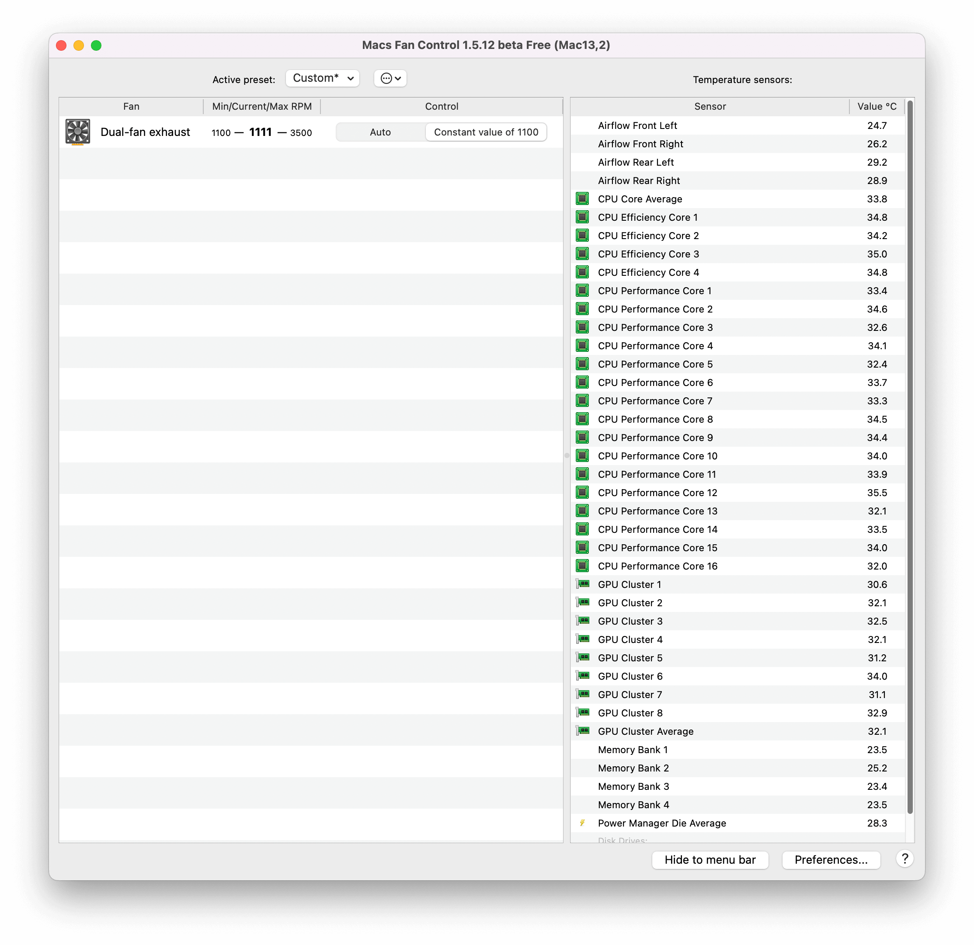
Task: Click the GPU Cluster 5 card icon
Action: coord(582,658)
